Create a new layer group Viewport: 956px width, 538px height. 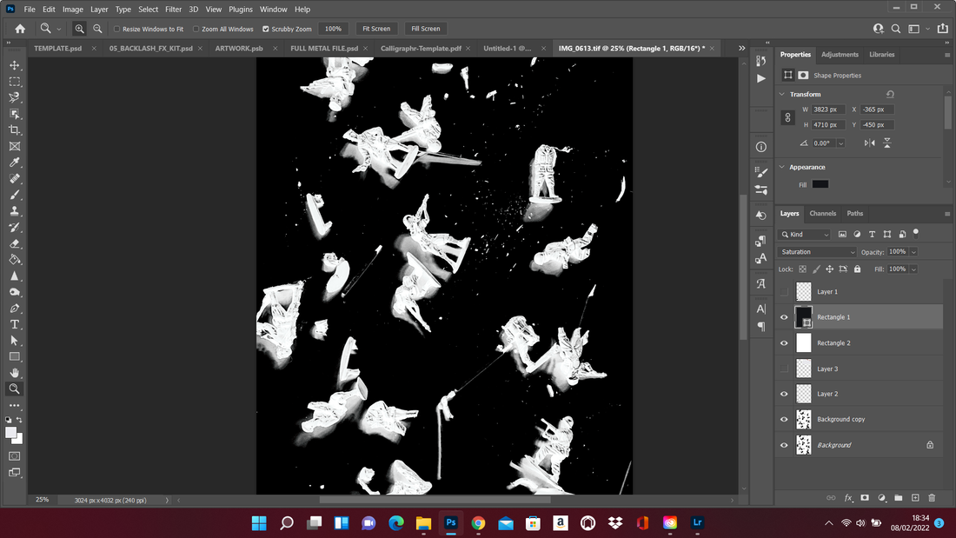899,498
